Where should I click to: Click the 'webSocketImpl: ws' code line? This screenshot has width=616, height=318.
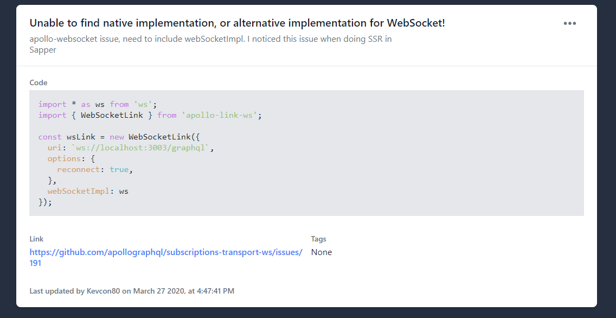88,191
